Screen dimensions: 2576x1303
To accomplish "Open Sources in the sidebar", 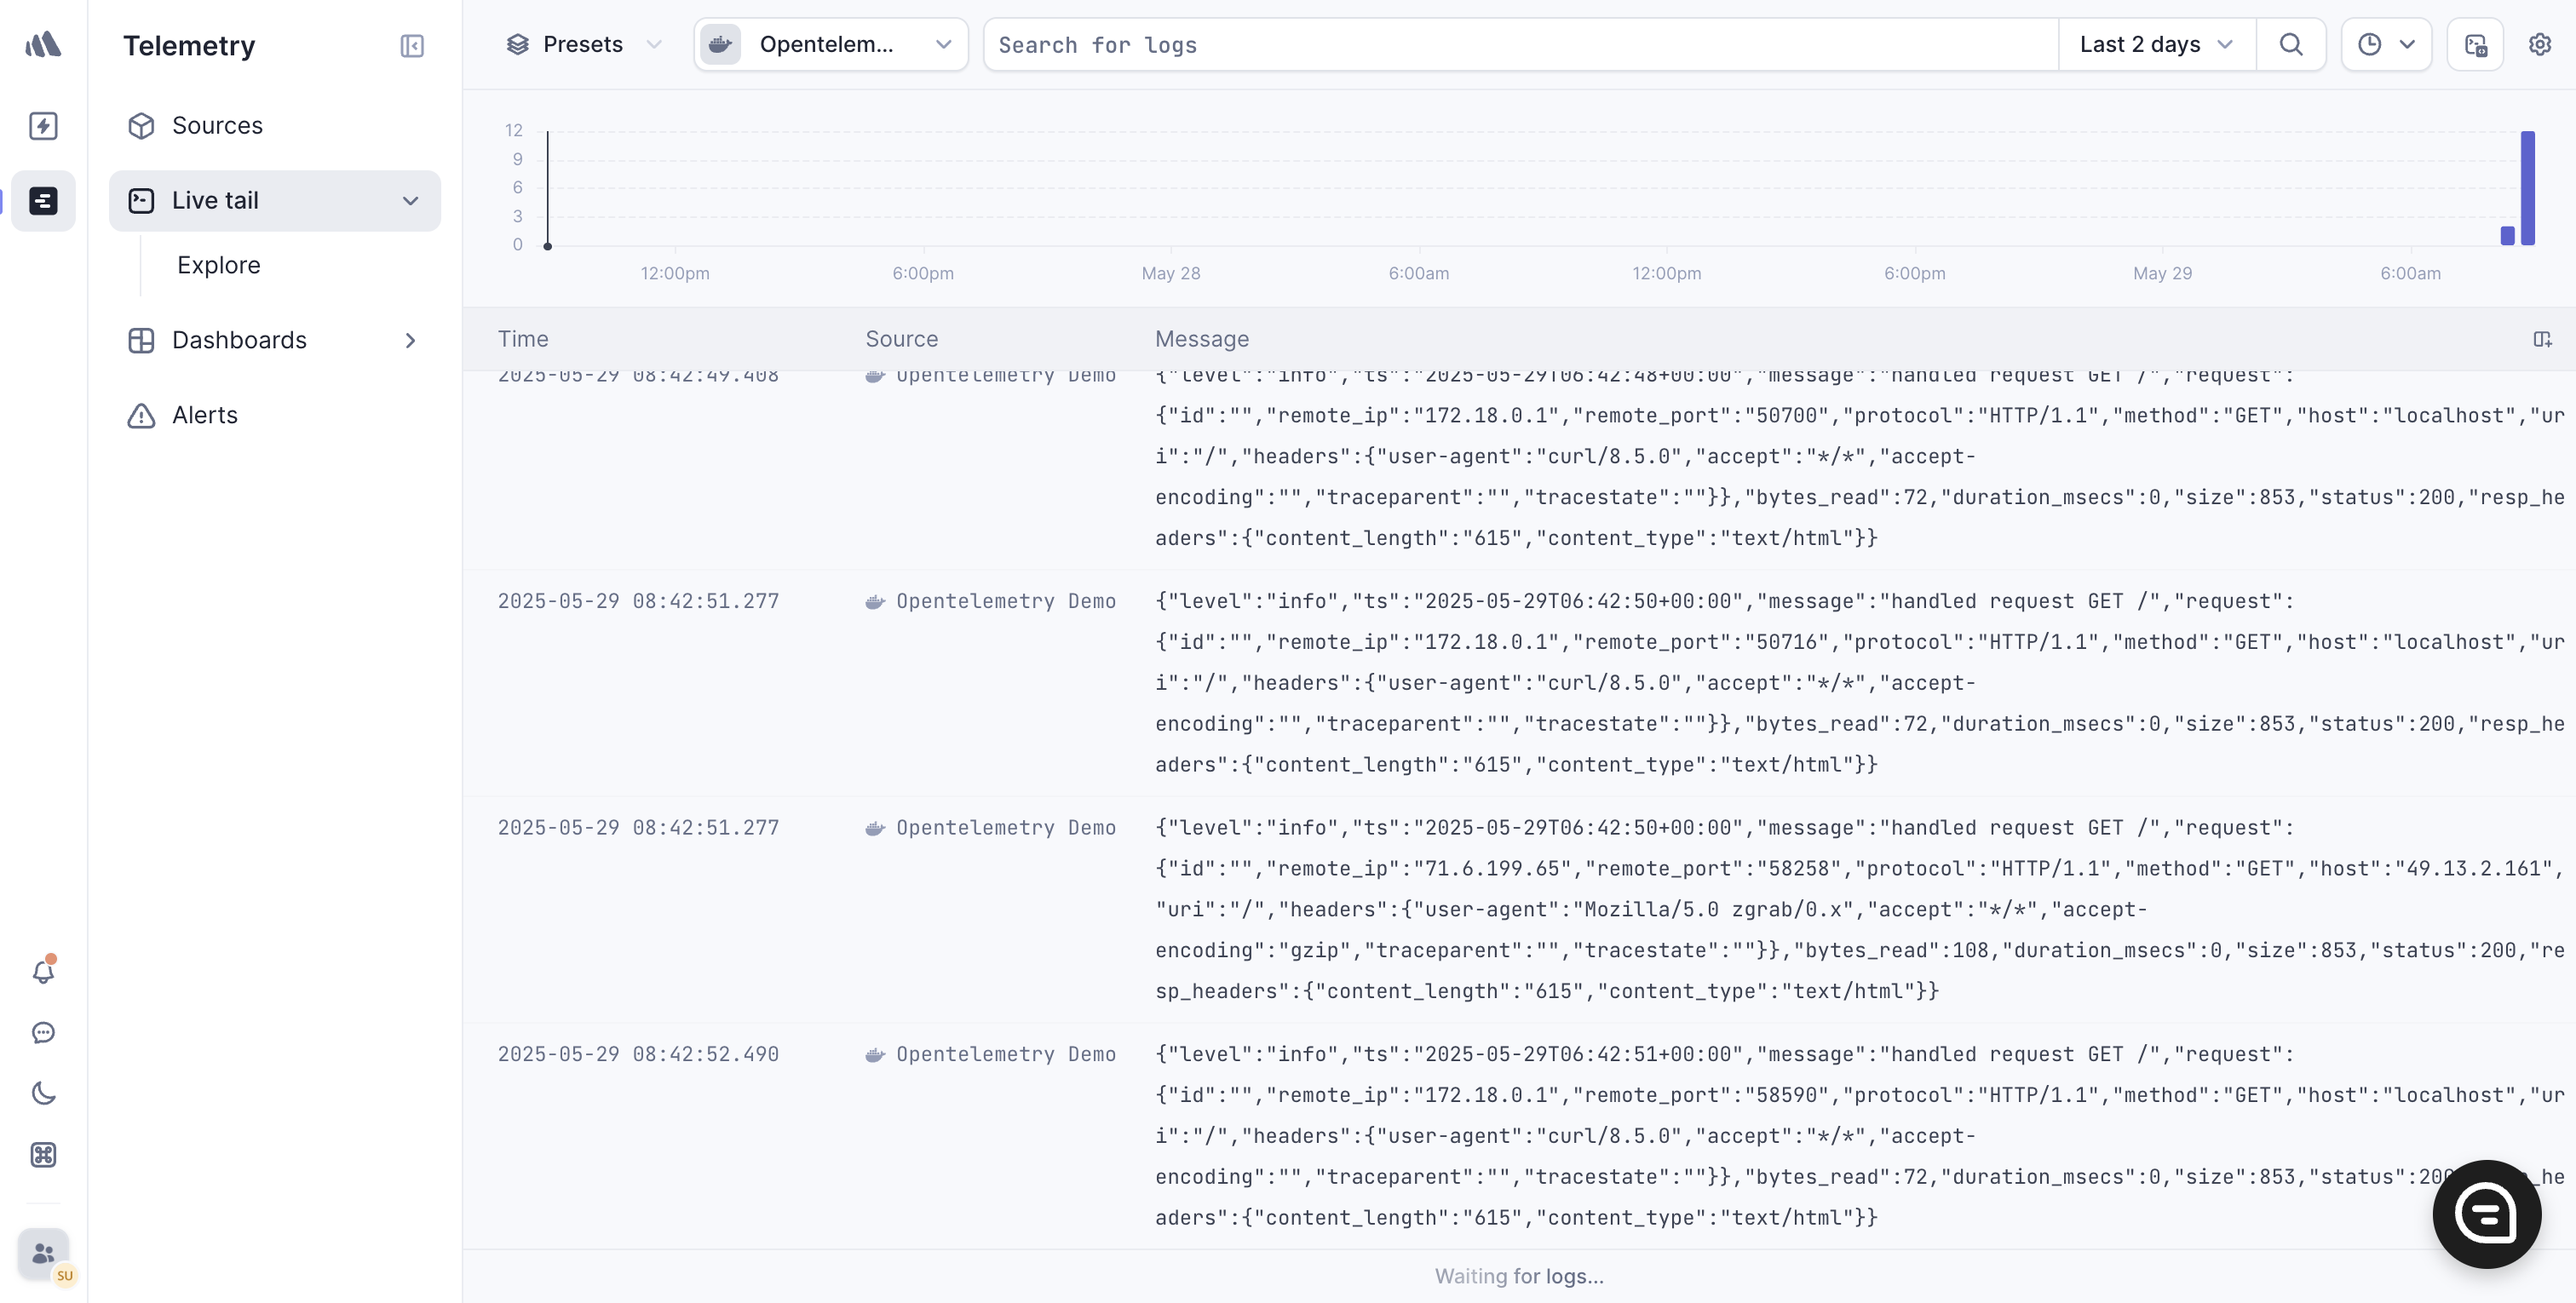I will click(x=217, y=126).
